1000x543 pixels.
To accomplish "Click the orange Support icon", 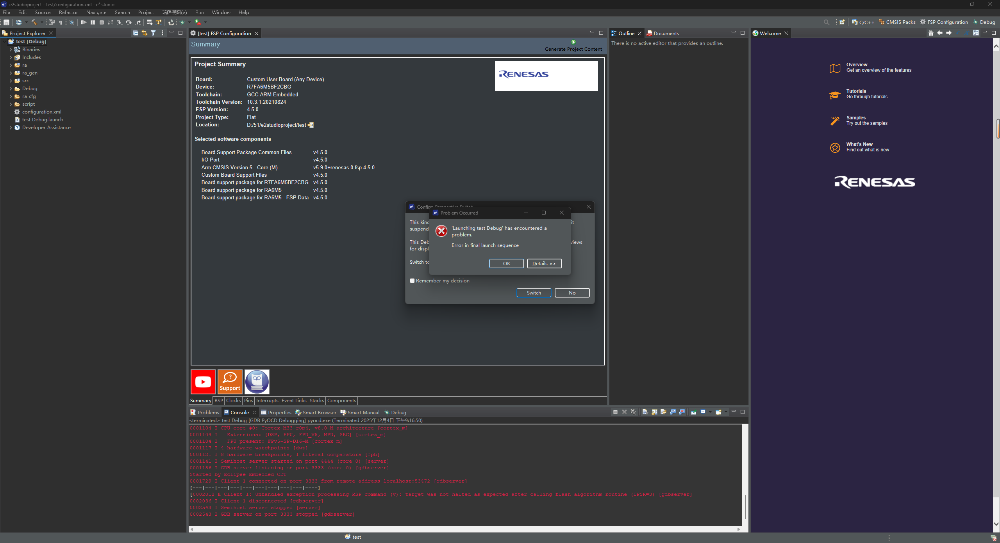I will coord(230,382).
